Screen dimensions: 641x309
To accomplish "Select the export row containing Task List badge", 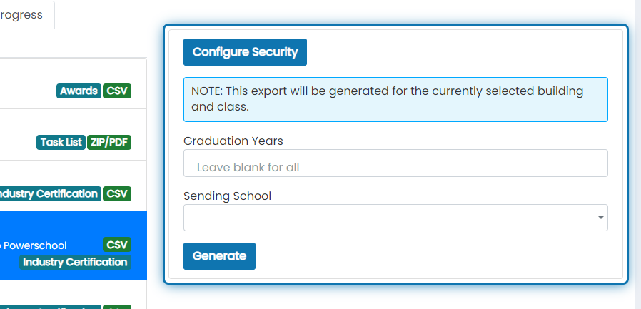I will [x=74, y=135].
